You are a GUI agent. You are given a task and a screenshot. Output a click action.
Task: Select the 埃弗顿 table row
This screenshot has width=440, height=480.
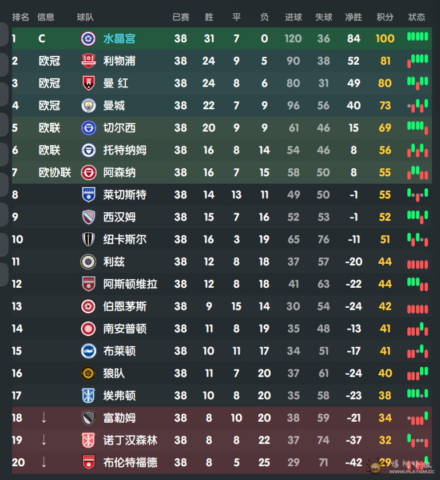tap(222, 395)
